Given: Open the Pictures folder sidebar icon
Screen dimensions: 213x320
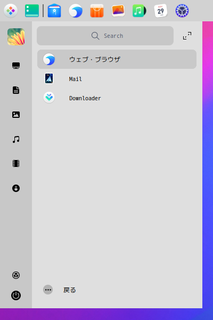Looking at the screenshot, I should [x=16, y=115].
